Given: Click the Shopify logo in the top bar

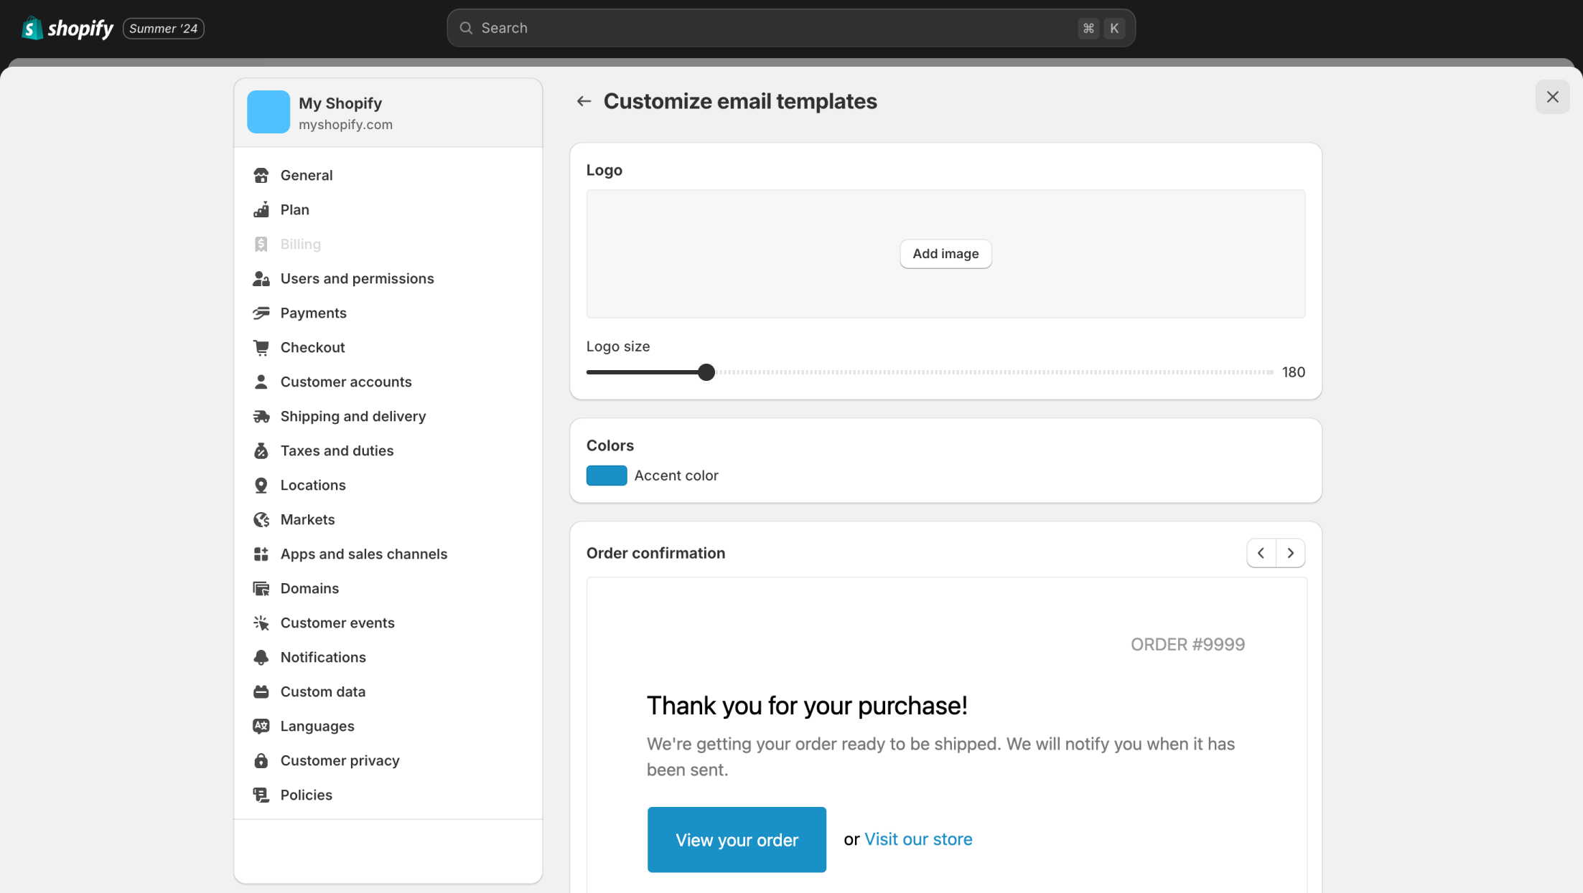Looking at the screenshot, I should click(x=67, y=28).
